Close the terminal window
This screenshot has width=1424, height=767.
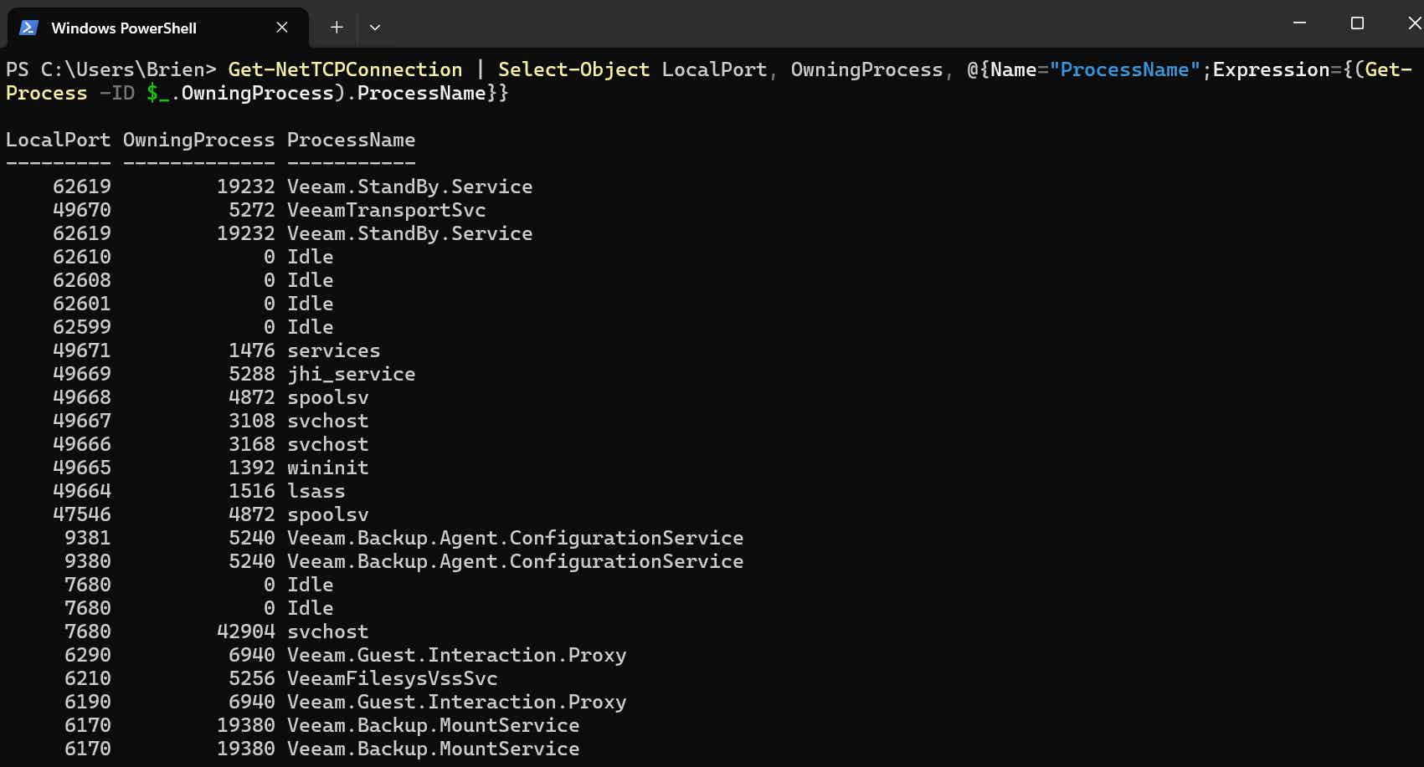point(1413,23)
